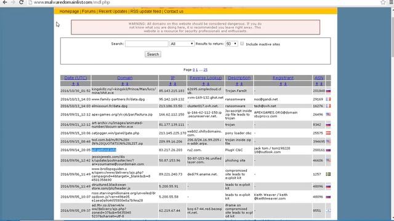The image size is (394, 221).
Task: Sort ASN column descending with down arrow
Action: point(321,84)
